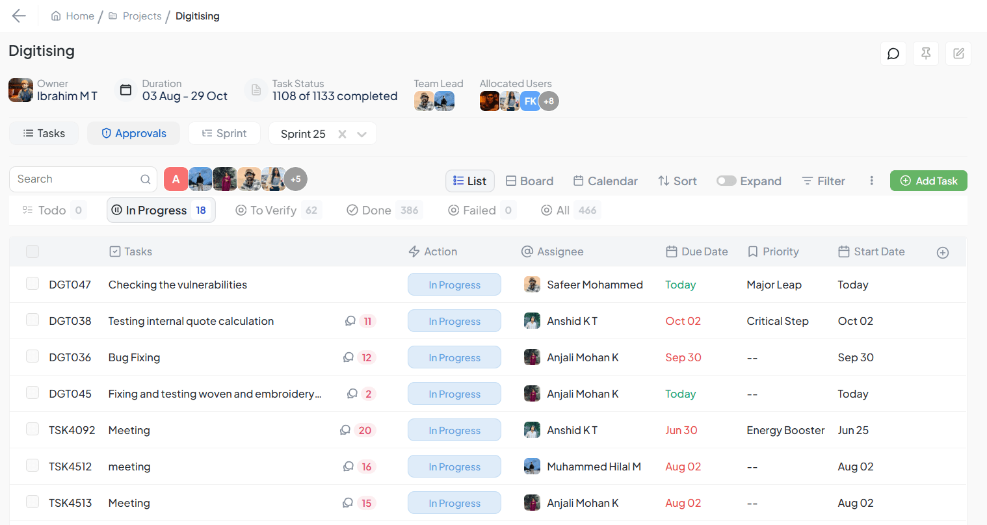Click into the Search field
The image size is (987, 525).
[x=75, y=179]
